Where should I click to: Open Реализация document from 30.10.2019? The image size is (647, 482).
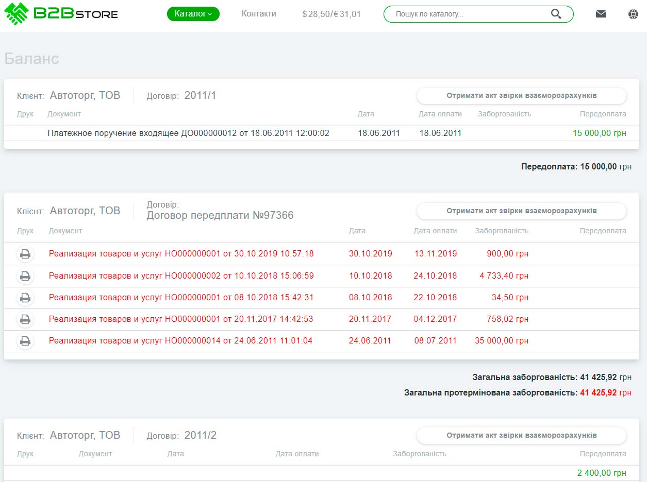pos(181,254)
